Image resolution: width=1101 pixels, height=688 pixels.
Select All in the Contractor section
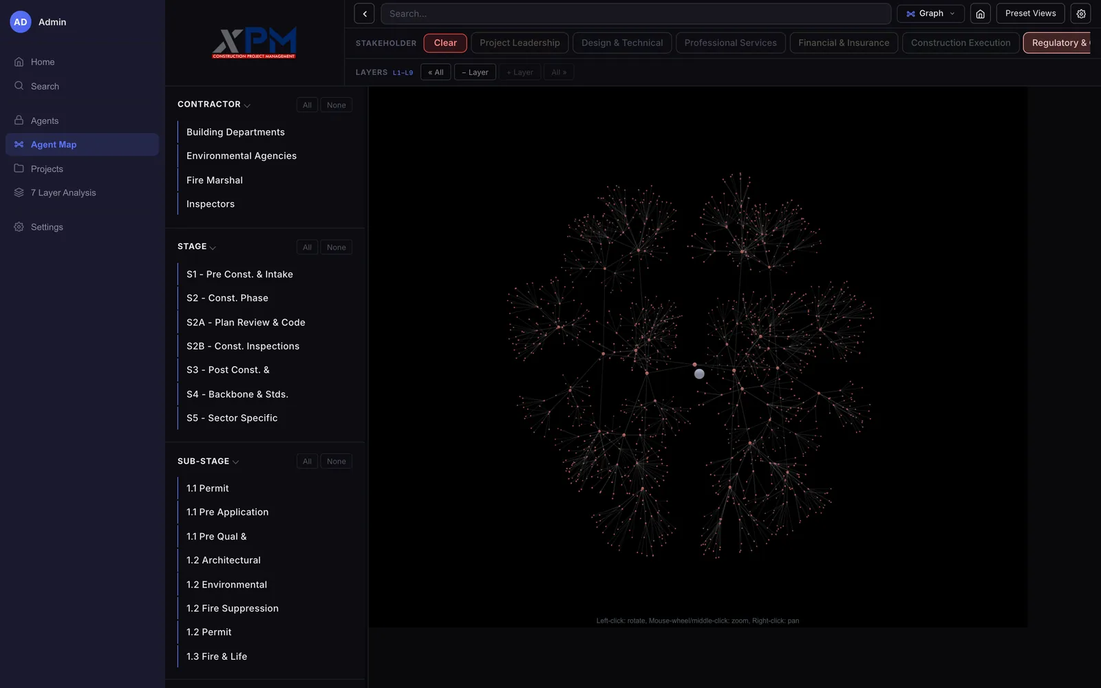point(307,105)
